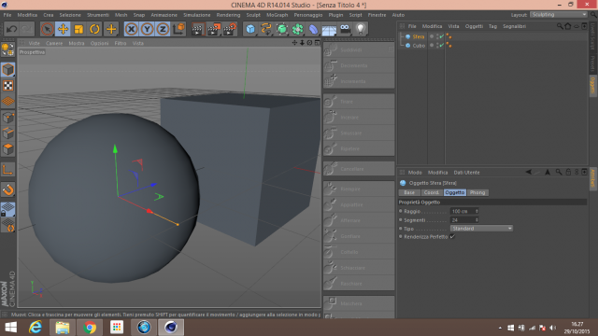The width and height of the screenshot is (598, 336).
Task: Activate the Scale tool
Action: [x=78, y=29]
